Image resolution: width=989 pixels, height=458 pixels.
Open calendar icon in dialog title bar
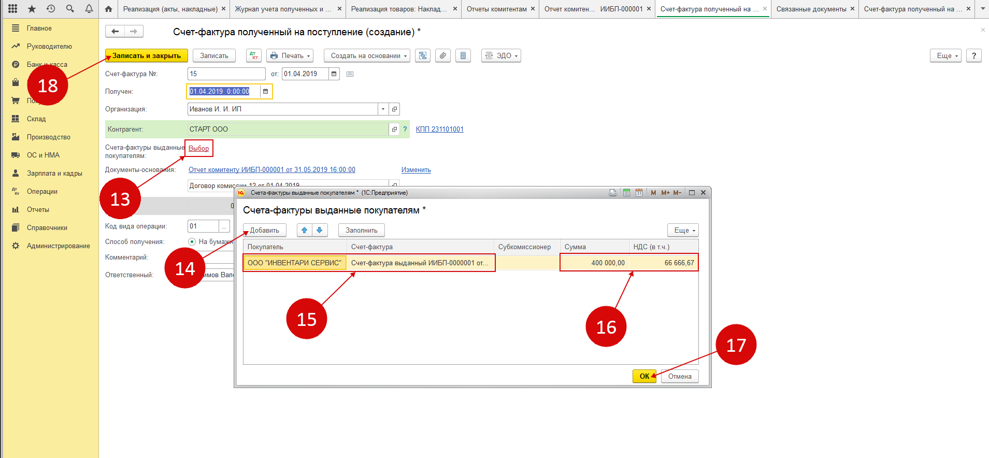(x=639, y=193)
